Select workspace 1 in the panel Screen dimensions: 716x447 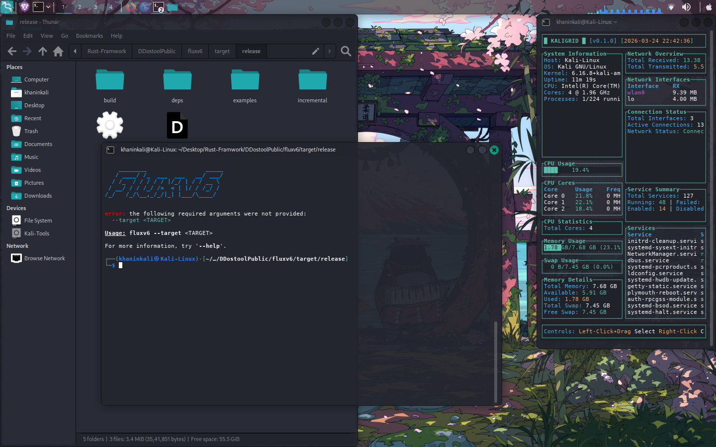64,7
